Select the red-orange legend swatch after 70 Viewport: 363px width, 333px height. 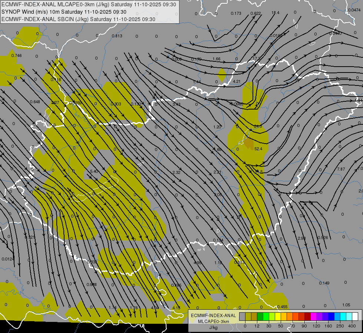(296, 316)
